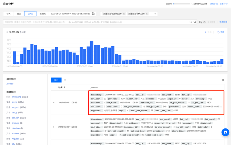The image size is (231, 145).
Task: Click the 升级扩容 upgrade link
Action: coord(214,4)
